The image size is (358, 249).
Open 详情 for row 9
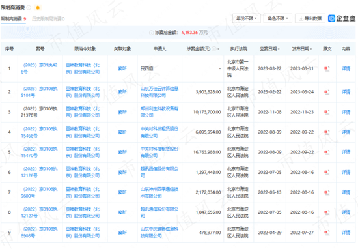point(346,233)
